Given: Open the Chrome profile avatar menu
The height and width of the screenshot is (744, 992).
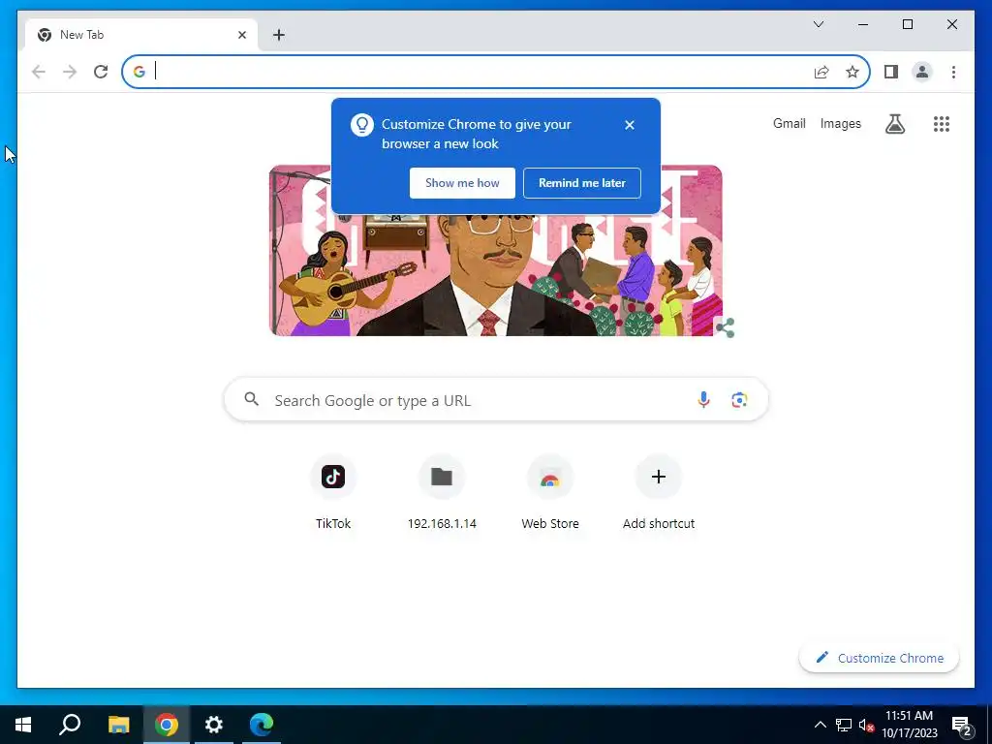Looking at the screenshot, I should pyautogui.click(x=922, y=72).
